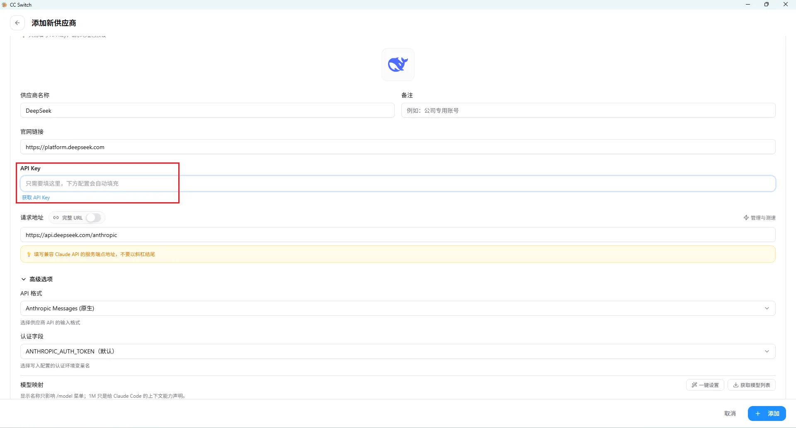Collapse the 高级选项 section

pos(36,279)
